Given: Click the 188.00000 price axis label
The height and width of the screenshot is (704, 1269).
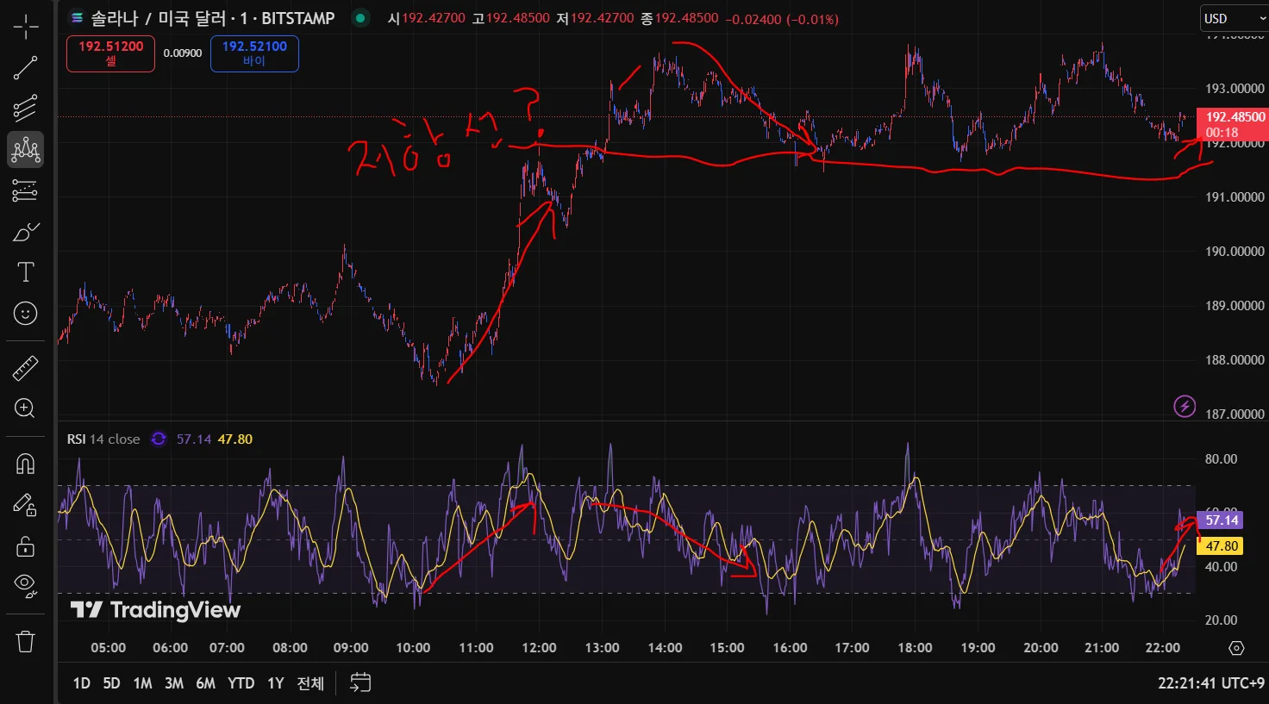Looking at the screenshot, I should pos(1235,360).
